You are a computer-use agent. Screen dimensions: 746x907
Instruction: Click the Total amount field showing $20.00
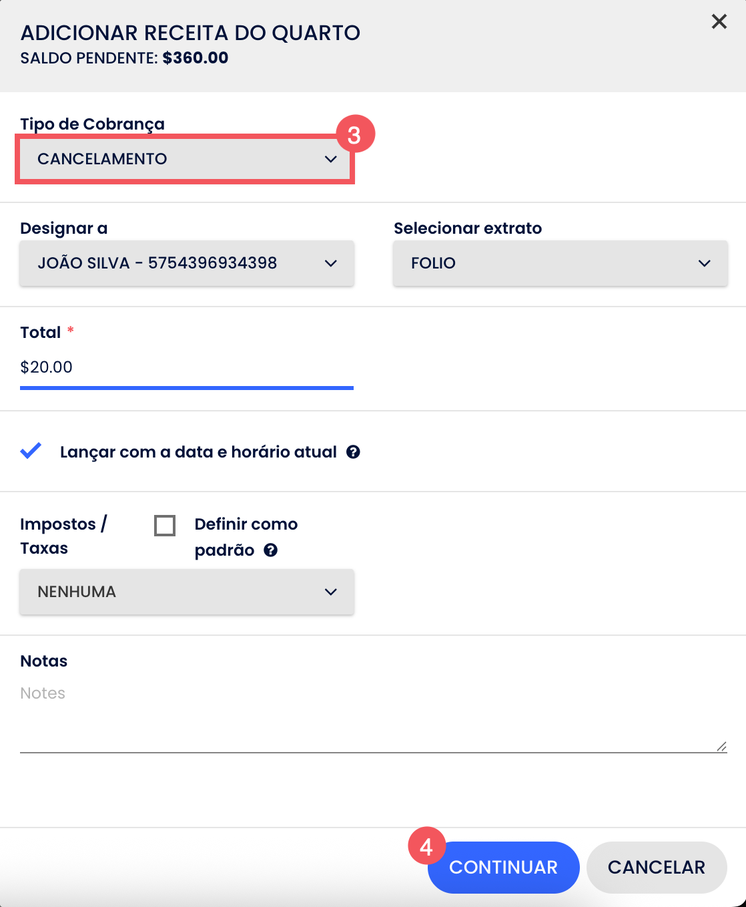[187, 367]
